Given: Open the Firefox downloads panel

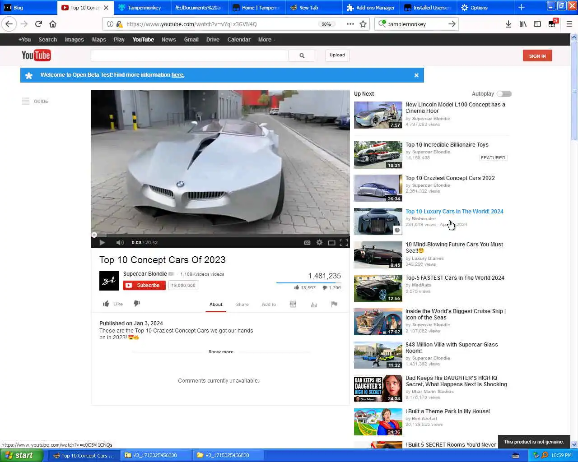Looking at the screenshot, I should 508,24.
